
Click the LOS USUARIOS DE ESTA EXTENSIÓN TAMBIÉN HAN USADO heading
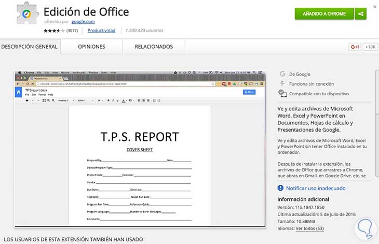(74, 239)
